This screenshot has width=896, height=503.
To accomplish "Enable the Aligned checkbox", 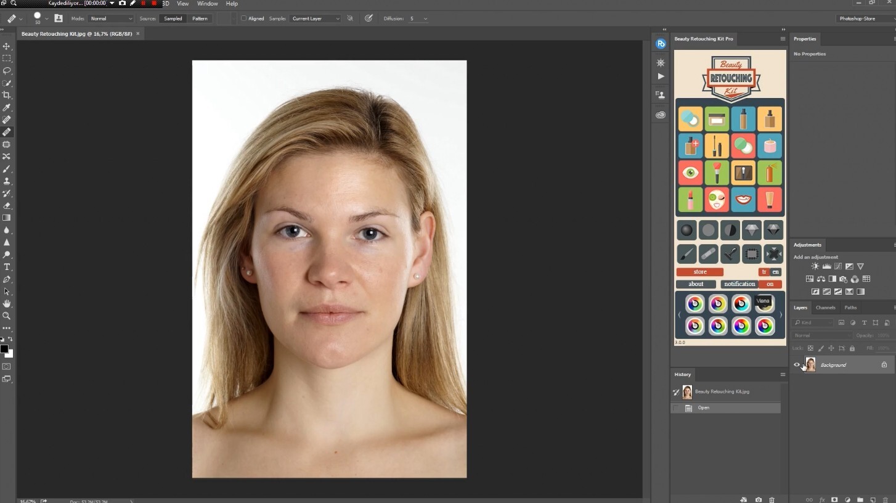I will [244, 18].
